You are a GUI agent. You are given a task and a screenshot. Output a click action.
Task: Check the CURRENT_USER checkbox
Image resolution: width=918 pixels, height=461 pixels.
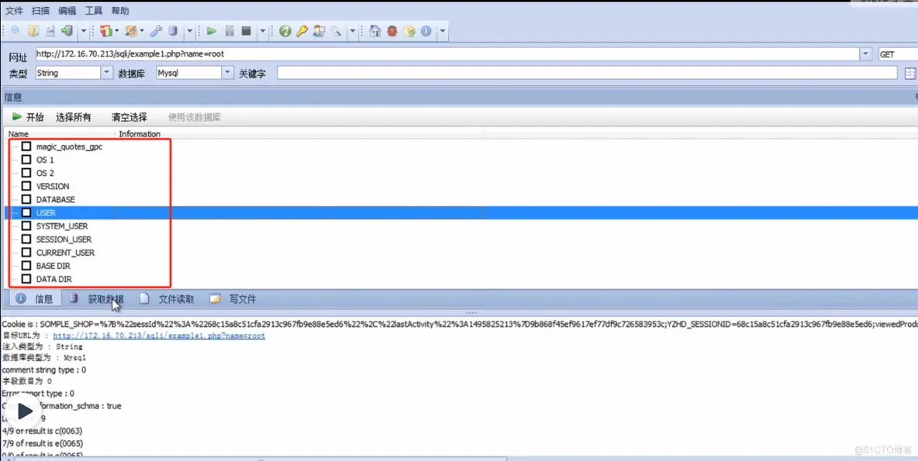pyautogui.click(x=26, y=253)
